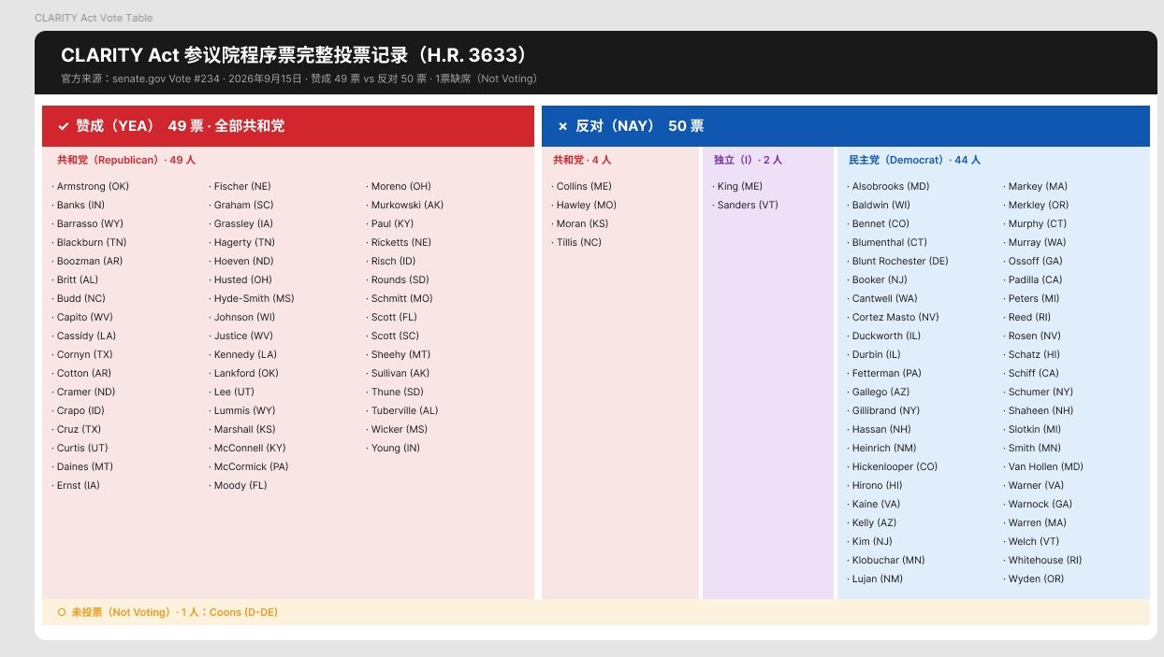The image size is (1164, 657).
Task: Select Armstrong (OK) in the YEA list
Action: tap(93, 186)
